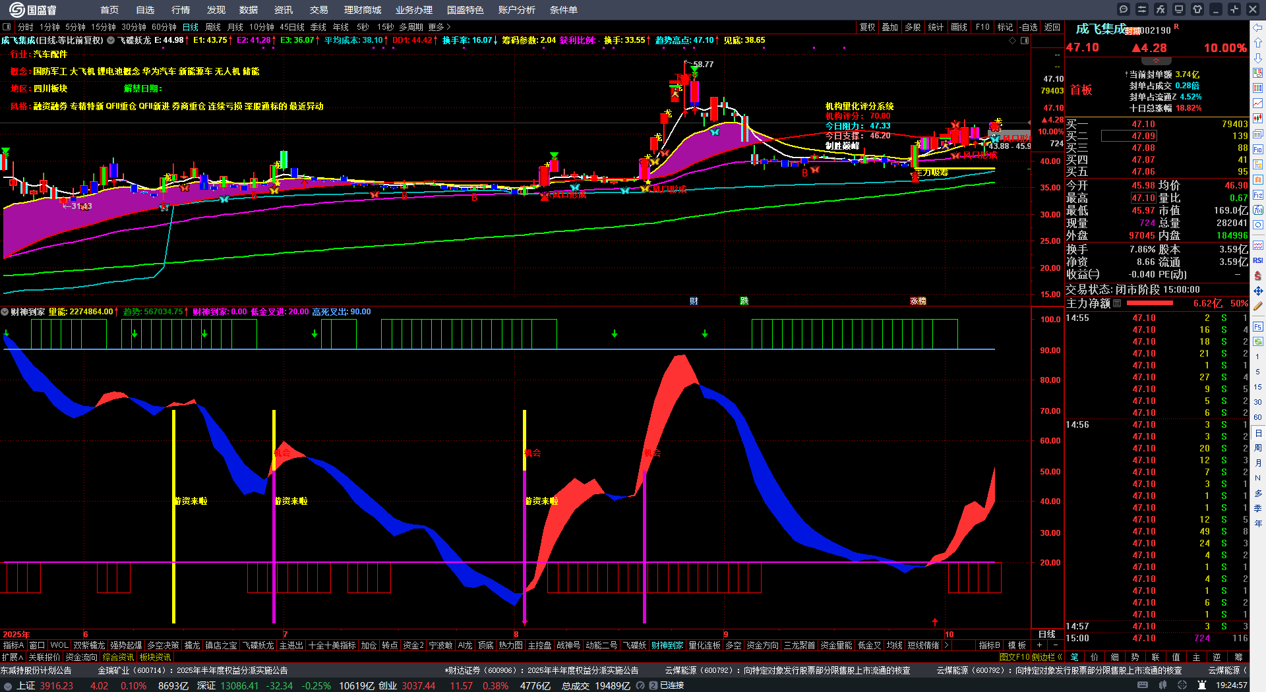Screen dimensions: 1266x692
Task: Open the 理财商城 menu
Action: [363, 10]
